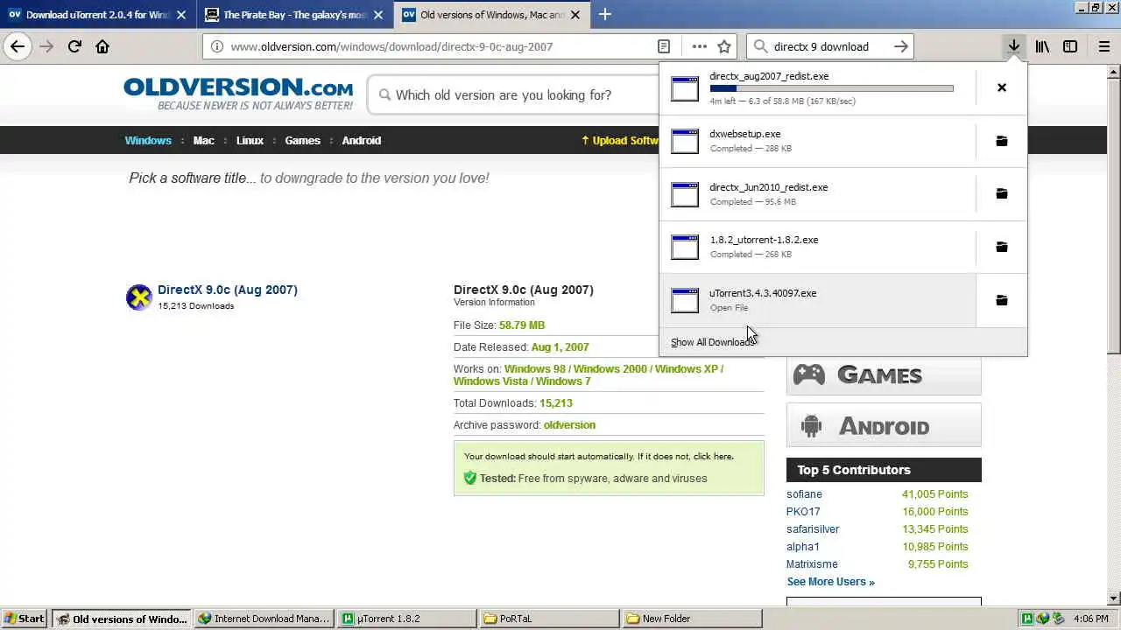Click the dxwebsetup.exe file icon
The height and width of the screenshot is (630, 1121).
point(685,141)
